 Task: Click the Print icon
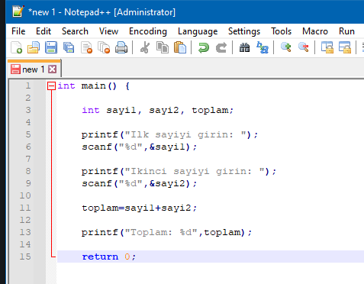pos(121,47)
